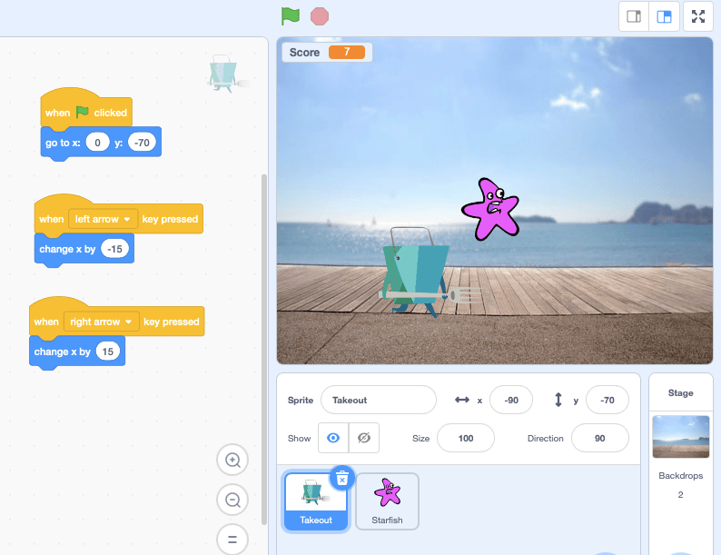Switch to small stage layout
Screen dimensions: 721x555
(634, 16)
